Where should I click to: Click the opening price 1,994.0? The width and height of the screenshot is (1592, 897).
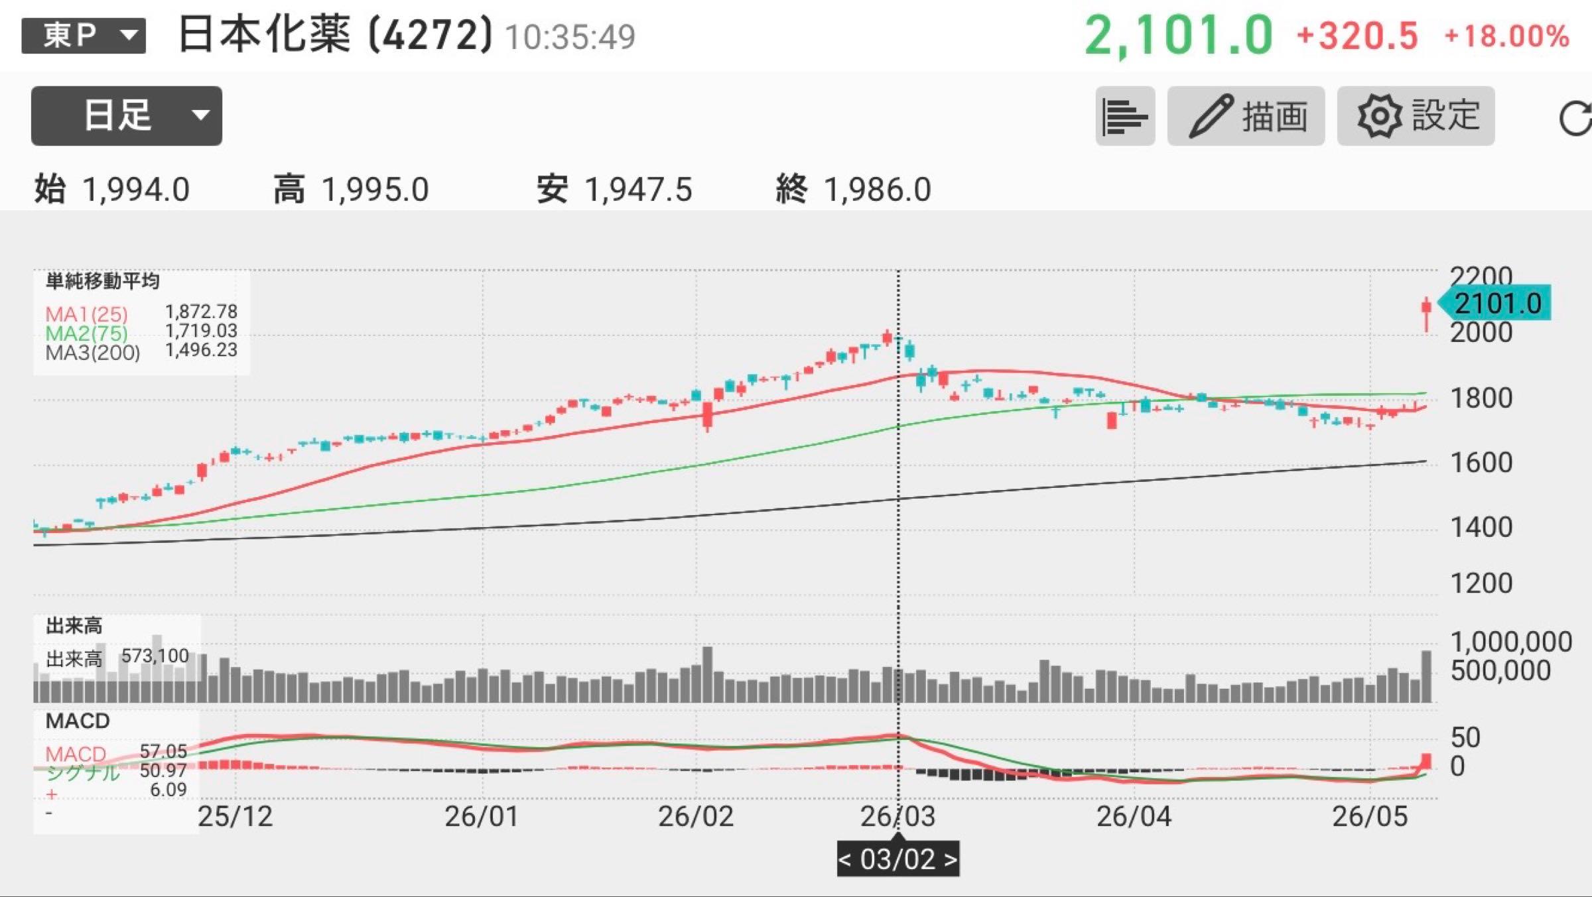point(136,190)
